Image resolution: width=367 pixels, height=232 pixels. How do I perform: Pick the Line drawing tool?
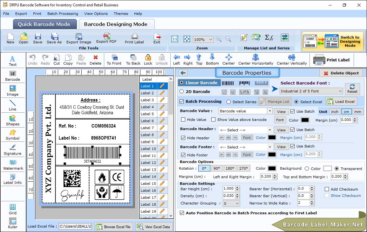12,105
